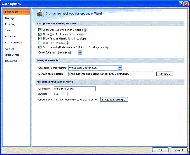Switch to the Display category
The image size is (190, 155).
[x=9, y=18]
